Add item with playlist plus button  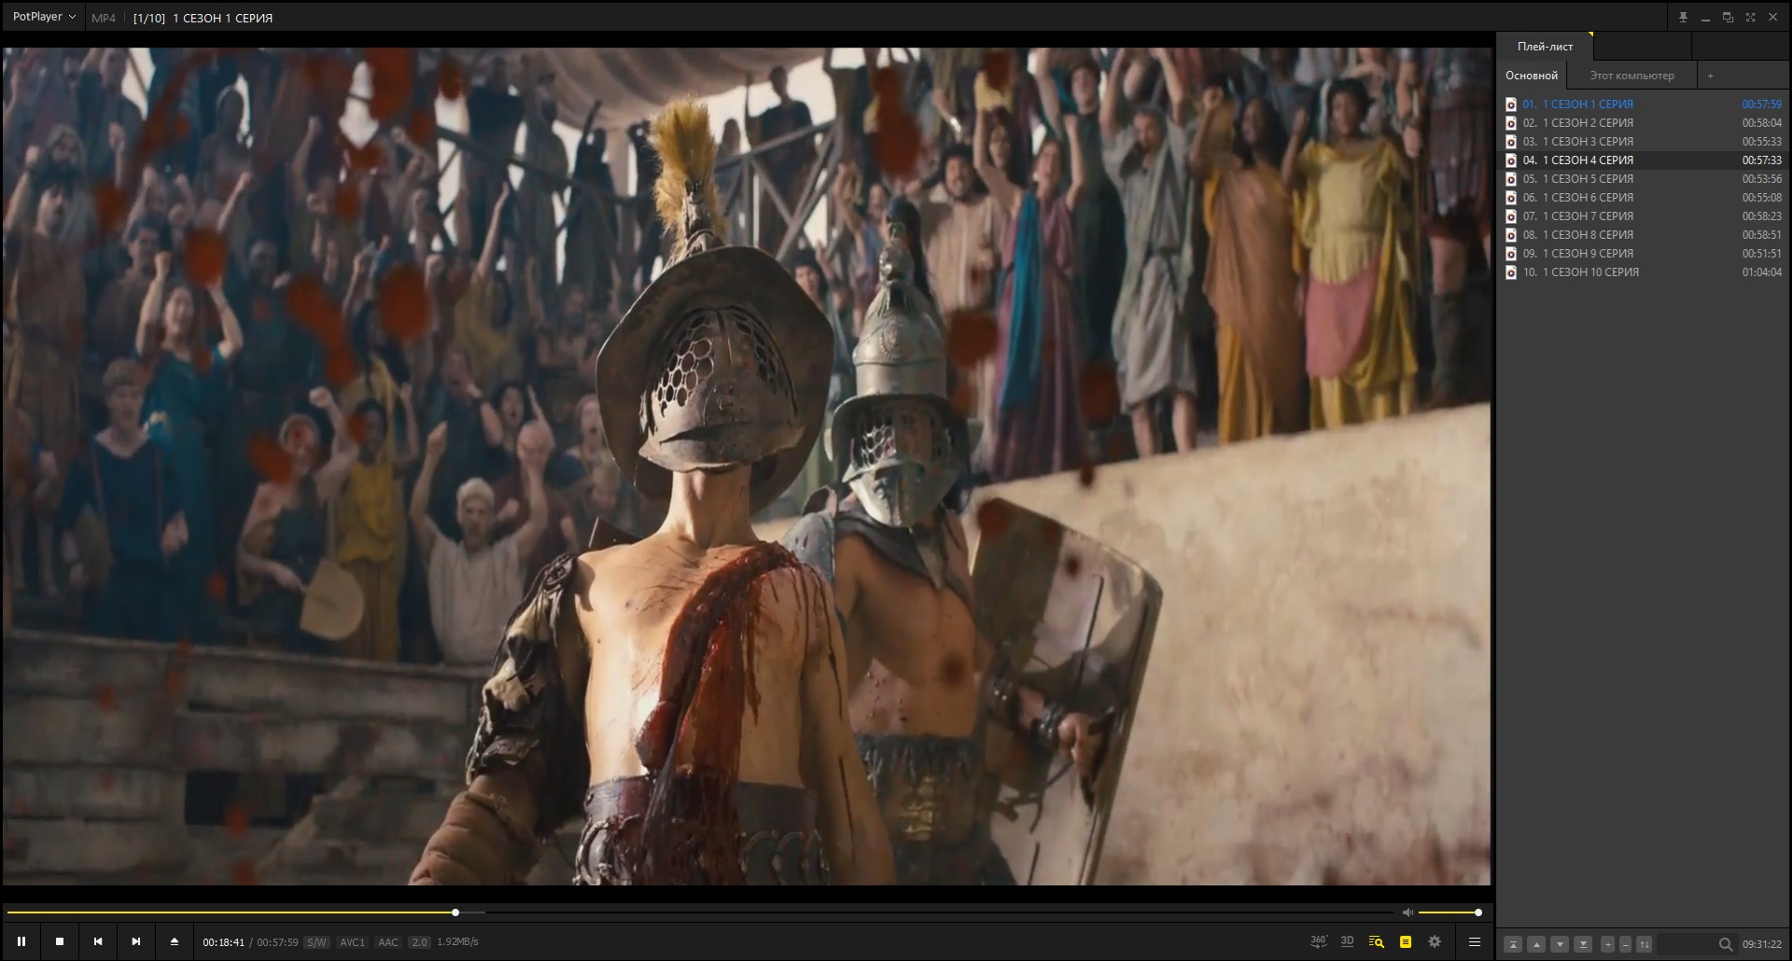point(1607,944)
